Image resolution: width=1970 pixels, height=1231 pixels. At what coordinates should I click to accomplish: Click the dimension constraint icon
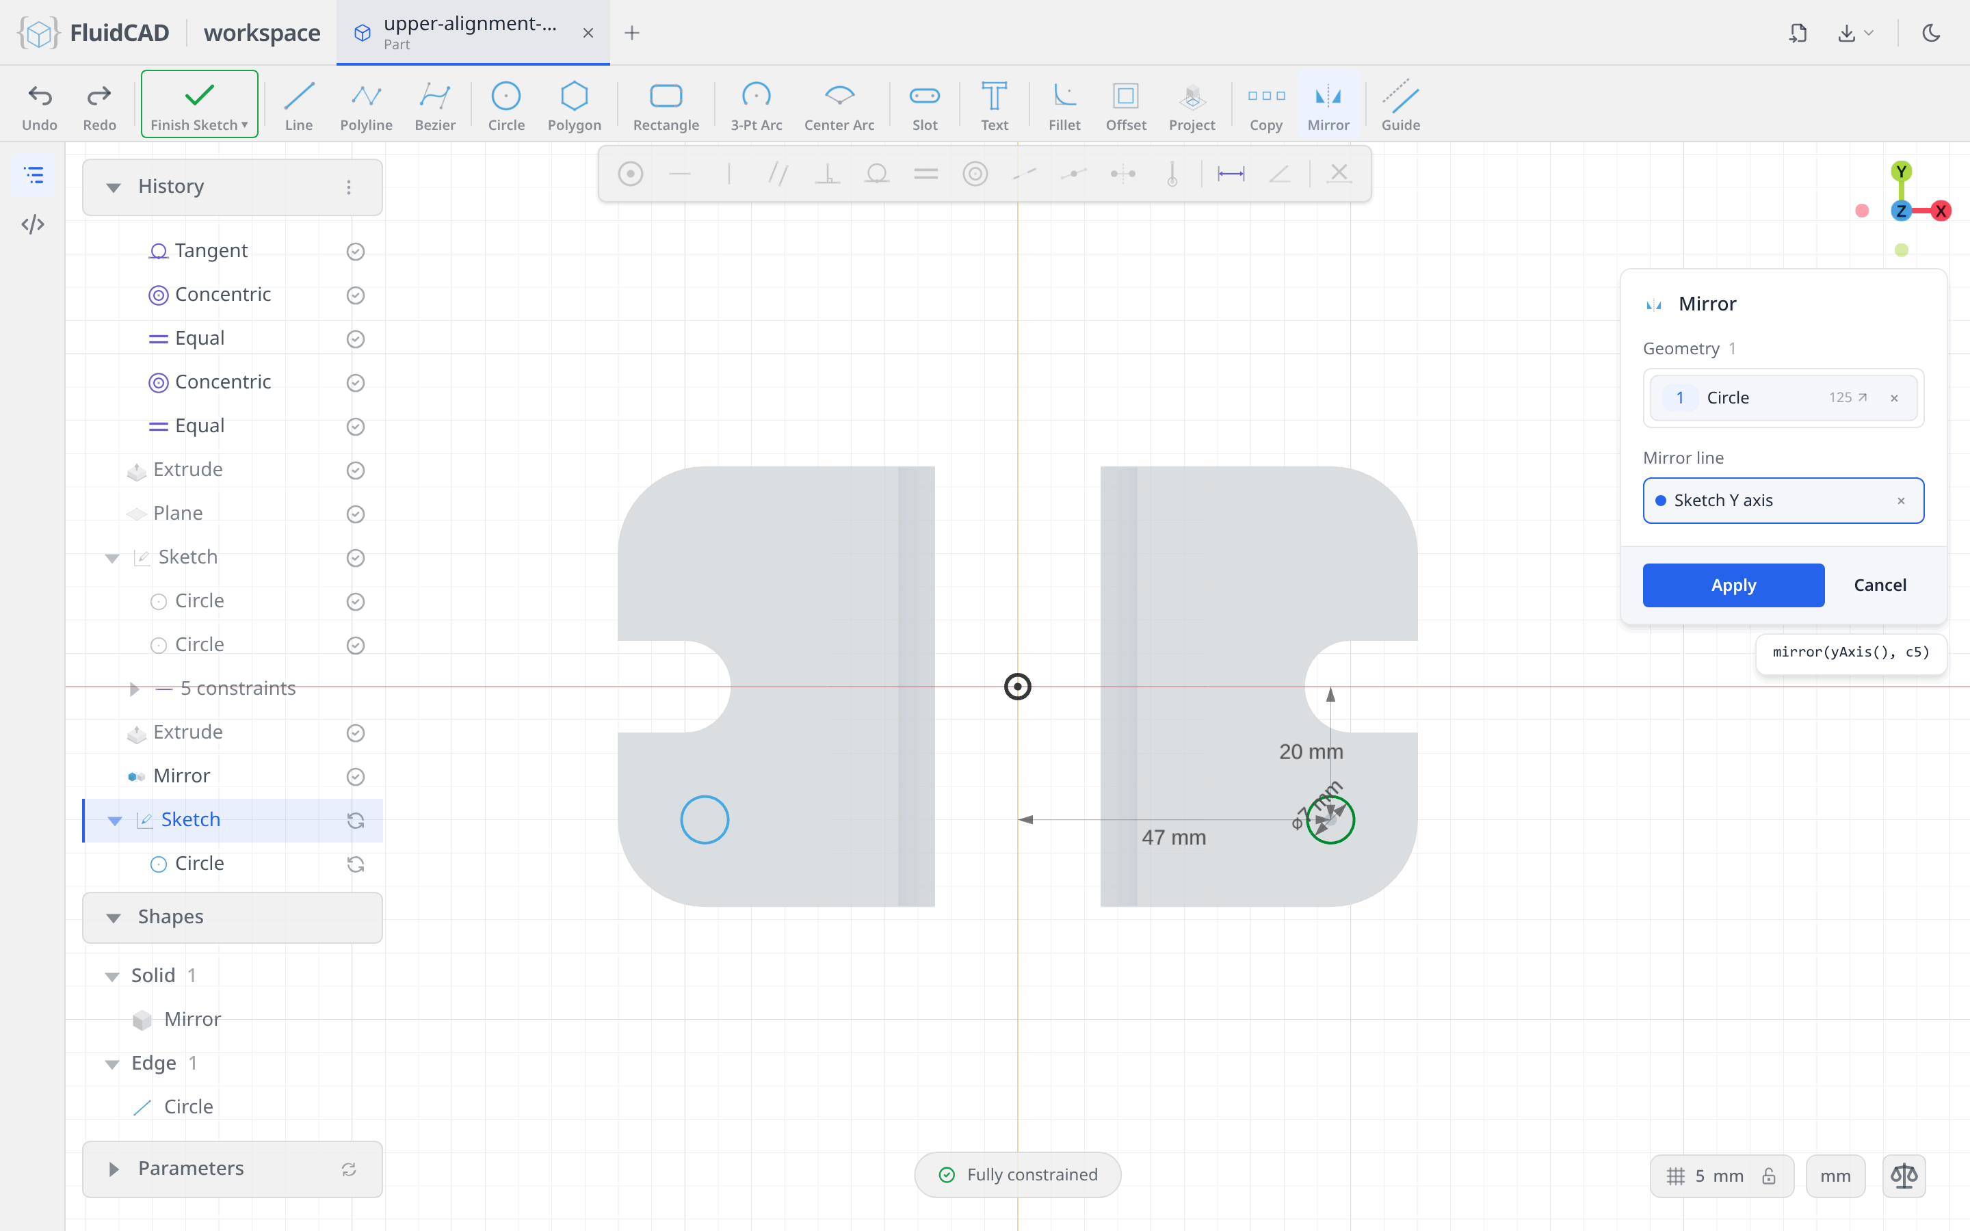pos(1230,174)
